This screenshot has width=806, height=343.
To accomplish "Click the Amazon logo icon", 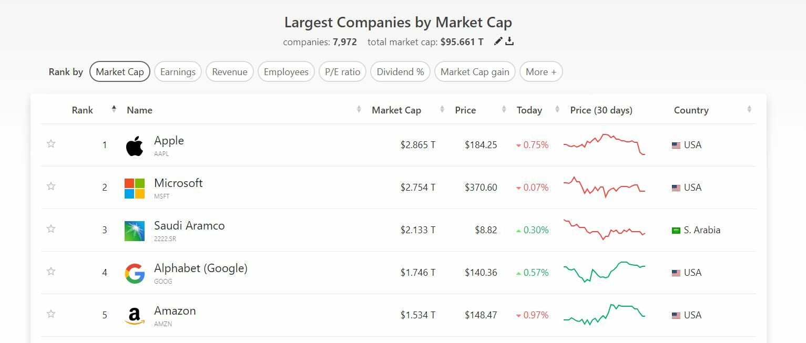I will [135, 316].
